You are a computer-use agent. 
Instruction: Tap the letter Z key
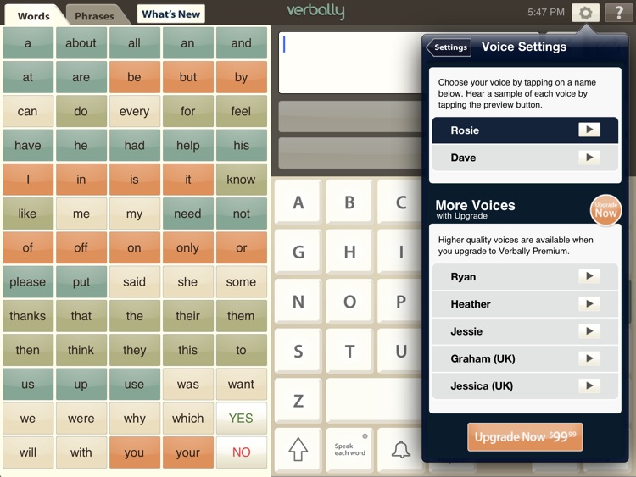tap(298, 401)
